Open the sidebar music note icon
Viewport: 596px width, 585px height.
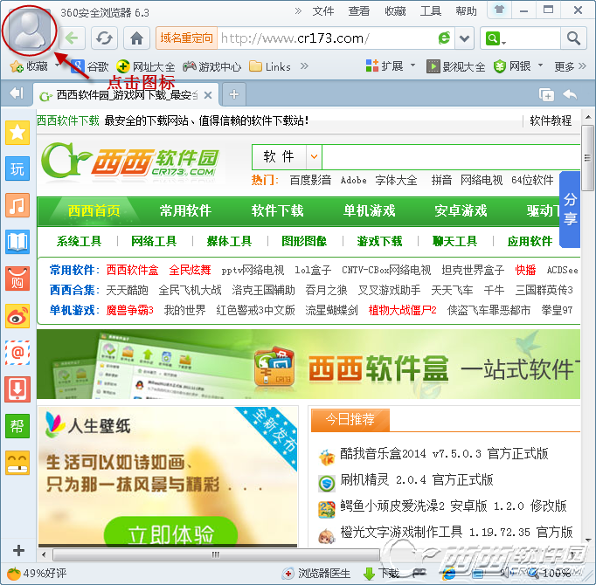(x=17, y=205)
